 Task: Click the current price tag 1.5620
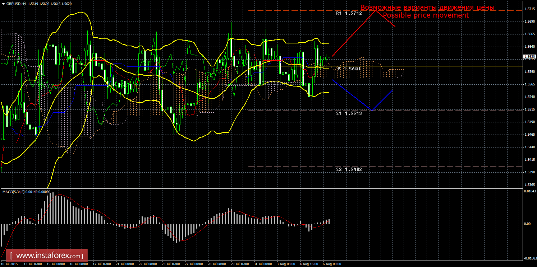[x=529, y=57]
